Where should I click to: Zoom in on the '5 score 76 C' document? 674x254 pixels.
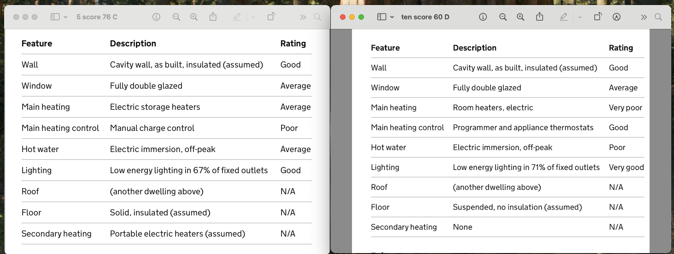pos(194,17)
